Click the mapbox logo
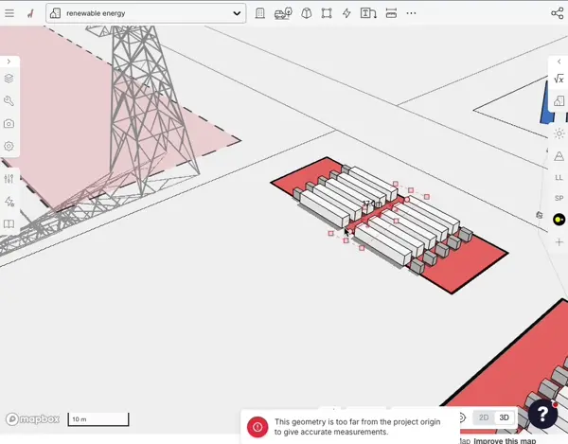Screen dimensions: 568x444 [x=32, y=419]
